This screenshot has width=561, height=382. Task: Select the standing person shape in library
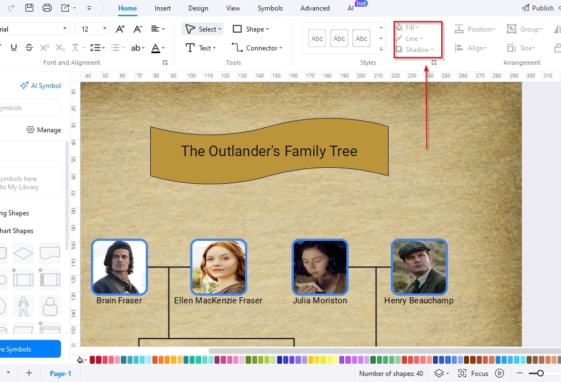(x=23, y=306)
